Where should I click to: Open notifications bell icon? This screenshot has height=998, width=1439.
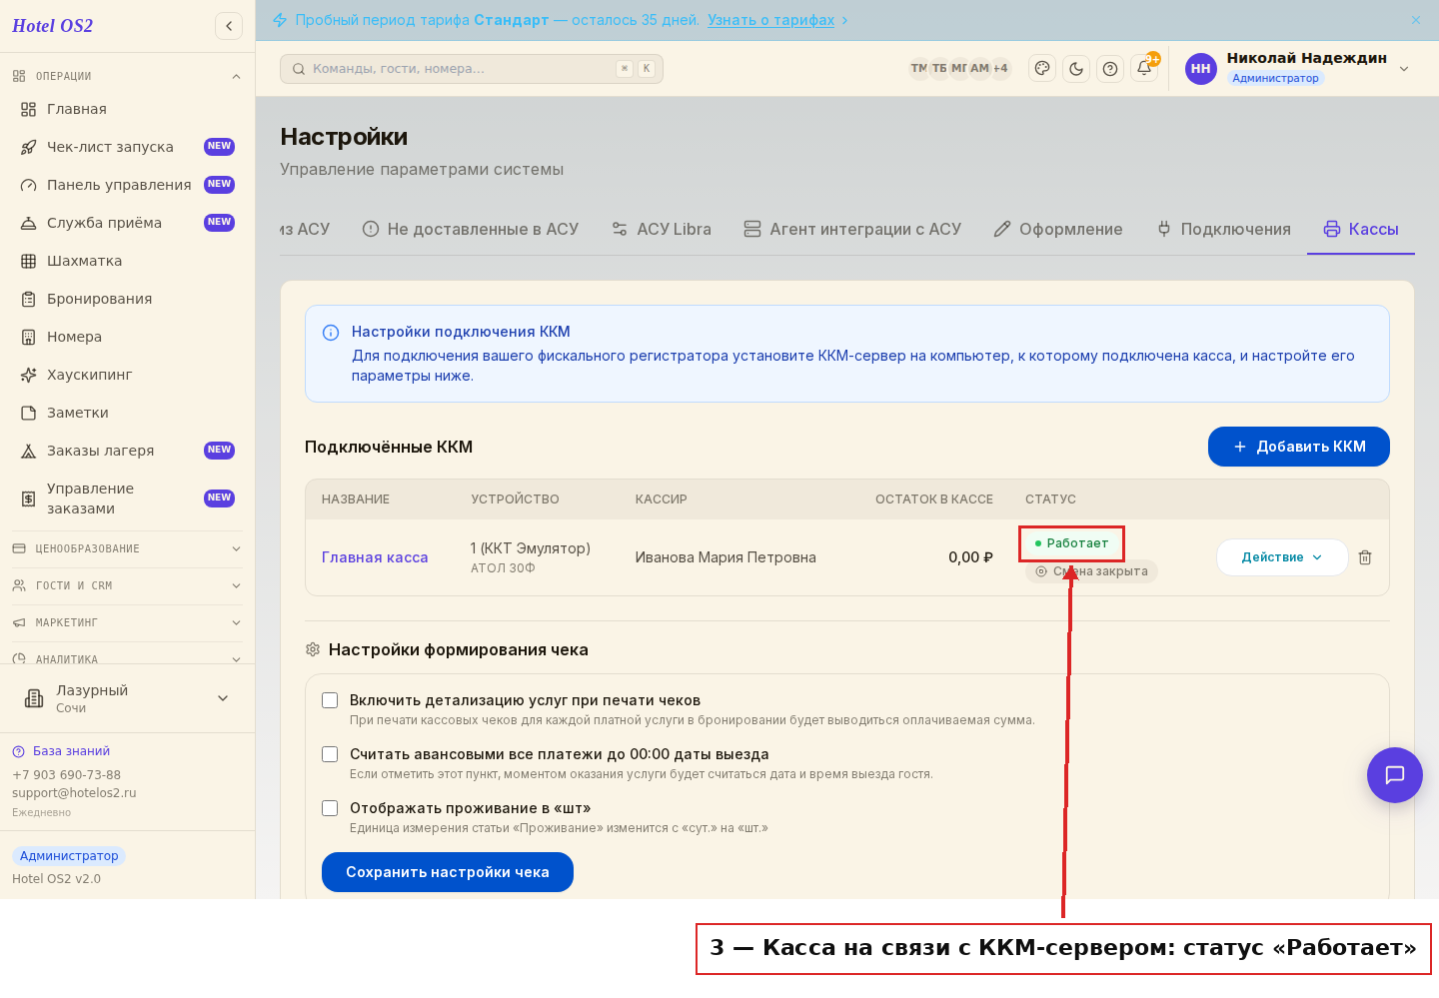pyautogui.click(x=1144, y=69)
